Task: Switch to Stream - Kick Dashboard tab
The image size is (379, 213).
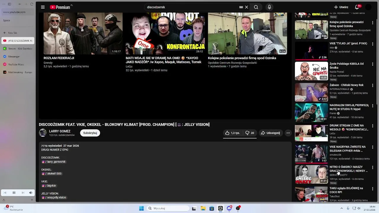Action: [x=18, y=49]
